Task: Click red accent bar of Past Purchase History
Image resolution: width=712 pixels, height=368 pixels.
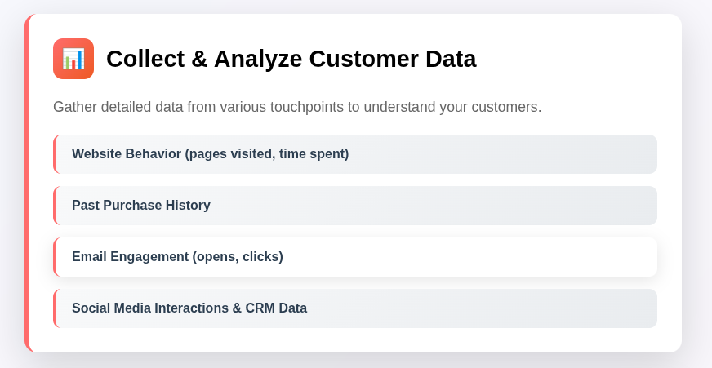Action: 55,206
